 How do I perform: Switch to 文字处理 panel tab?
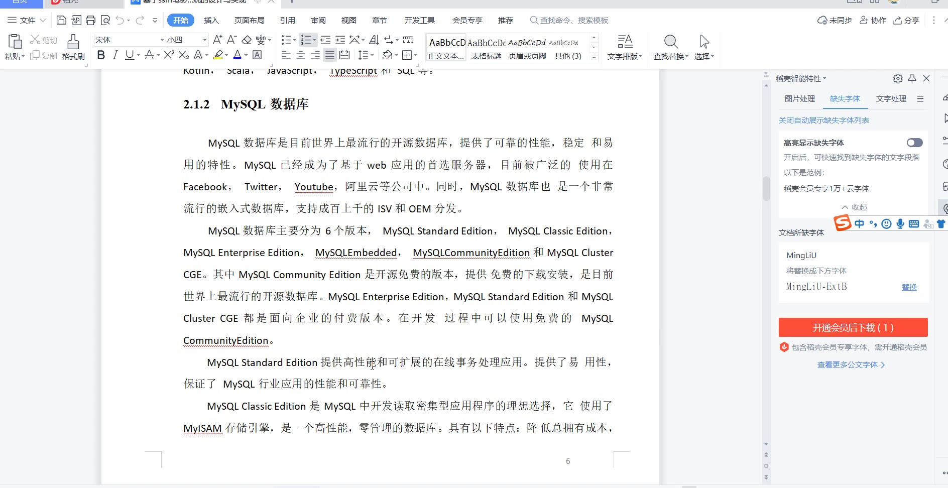(x=891, y=98)
